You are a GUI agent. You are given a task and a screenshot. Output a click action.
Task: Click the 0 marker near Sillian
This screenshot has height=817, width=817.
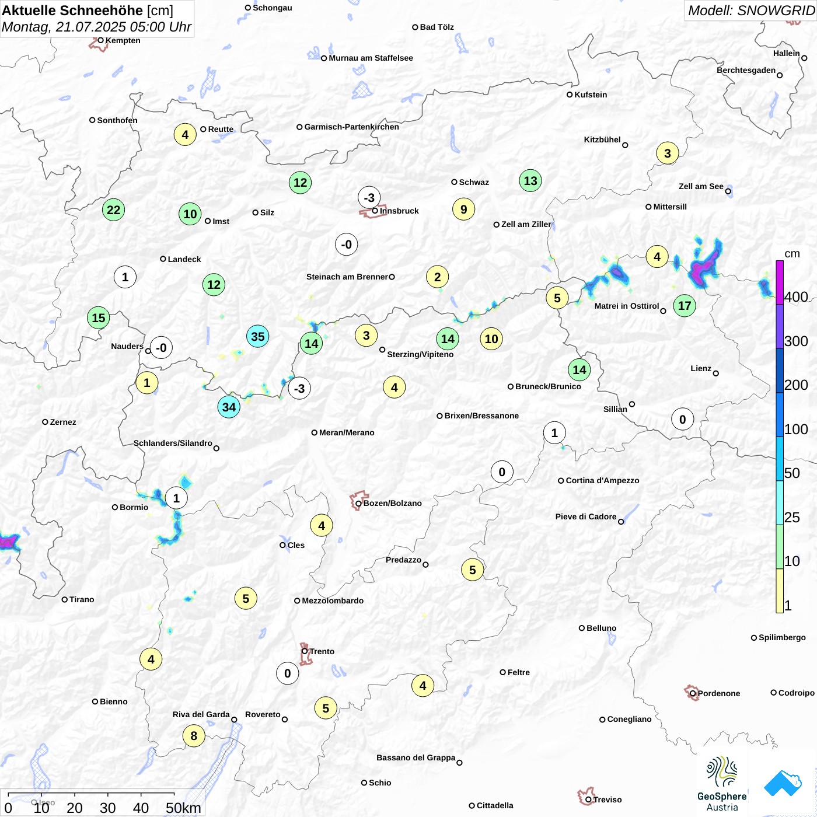click(682, 419)
